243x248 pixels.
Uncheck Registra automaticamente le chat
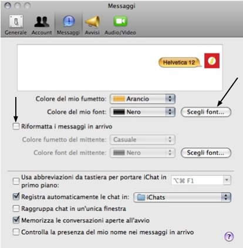point(16,197)
